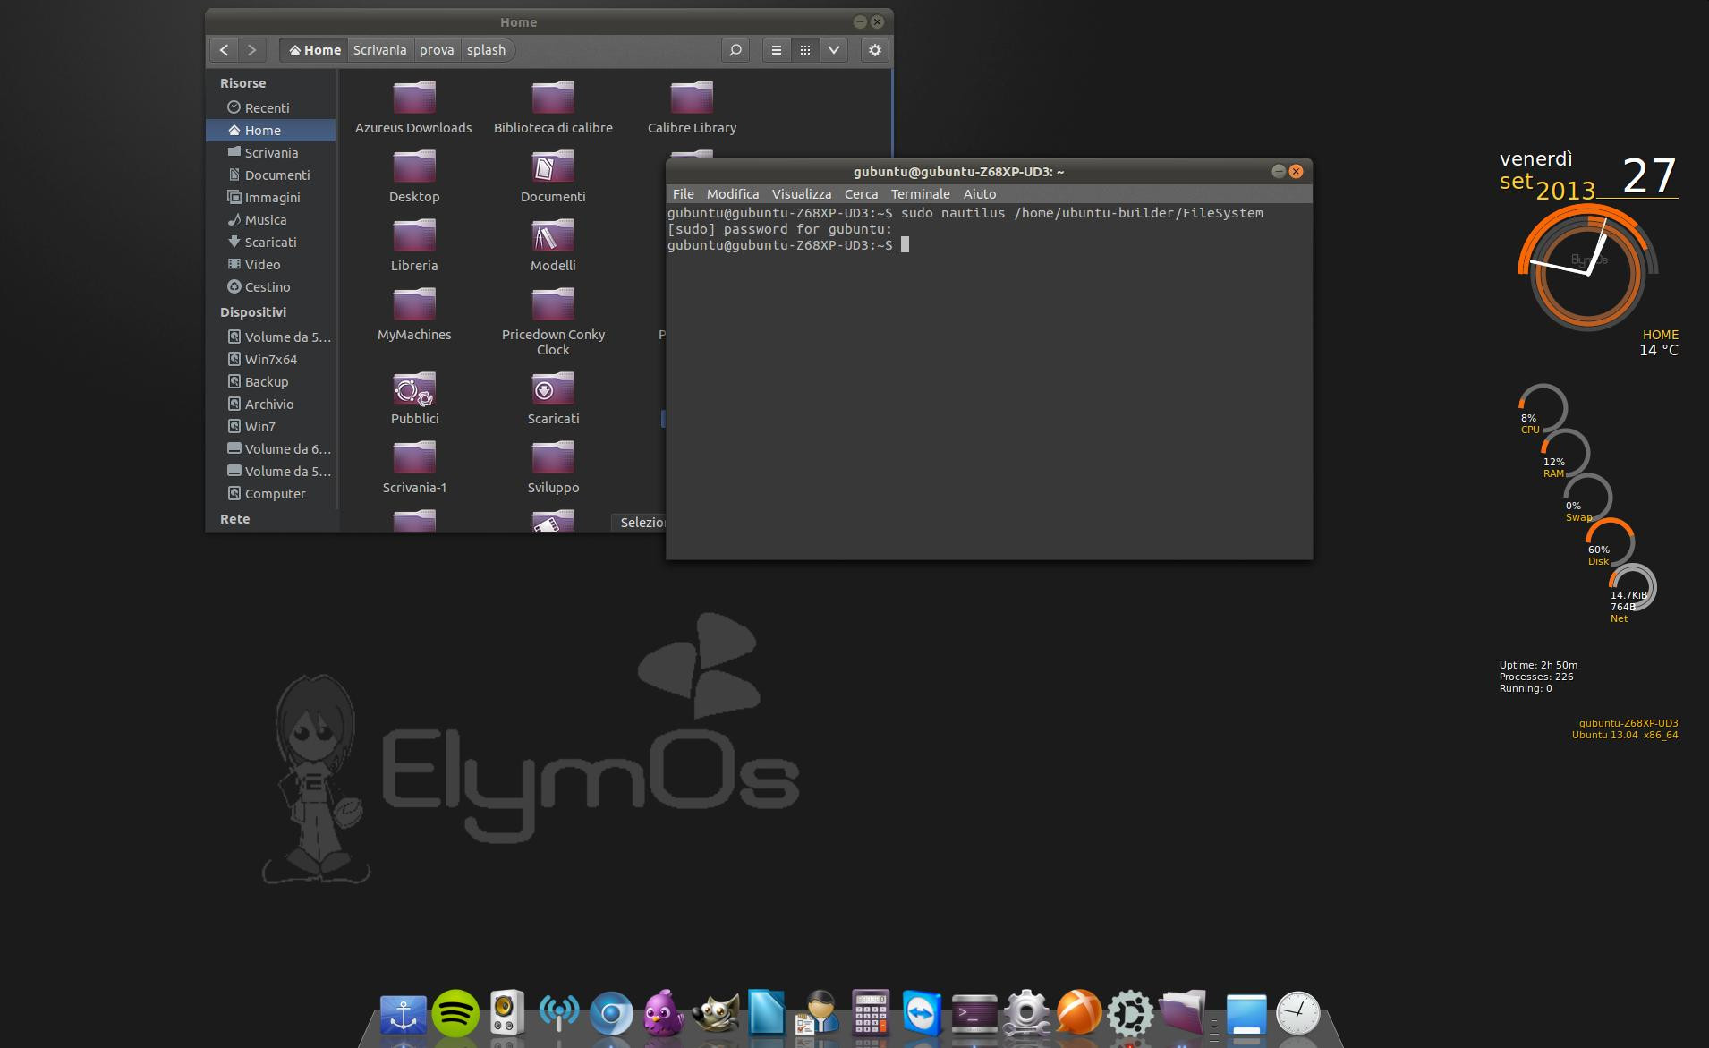This screenshot has width=1709, height=1048.
Task: Select Computer in the sidebar
Action: click(x=271, y=493)
